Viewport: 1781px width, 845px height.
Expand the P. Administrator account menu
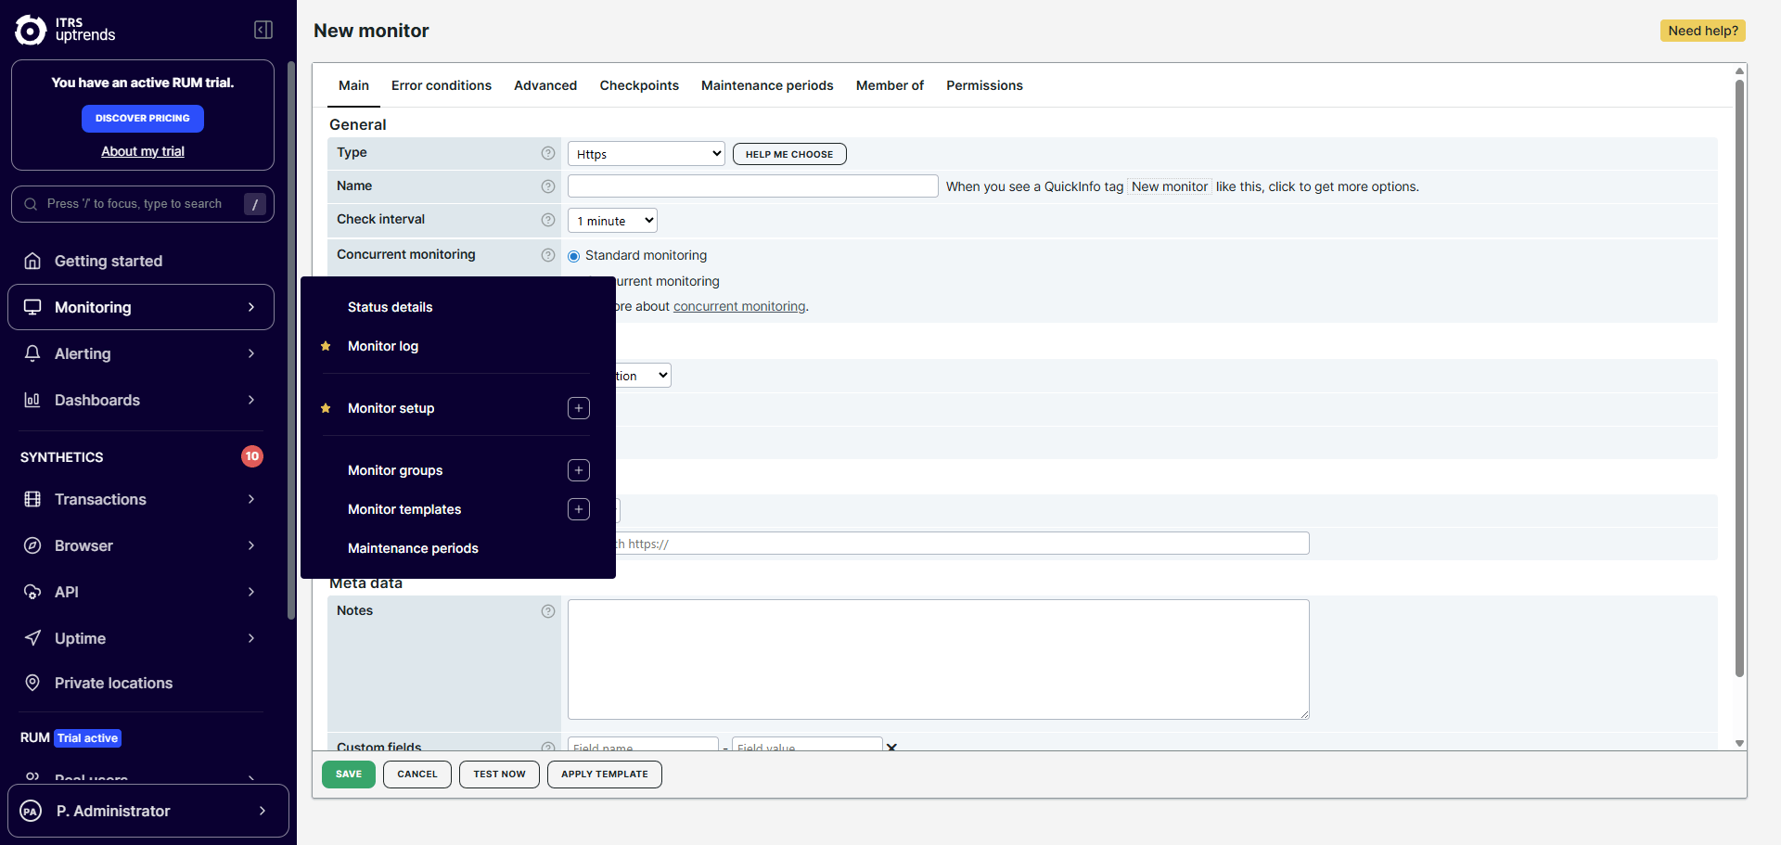pyautogui.click(x=148, y=811)
